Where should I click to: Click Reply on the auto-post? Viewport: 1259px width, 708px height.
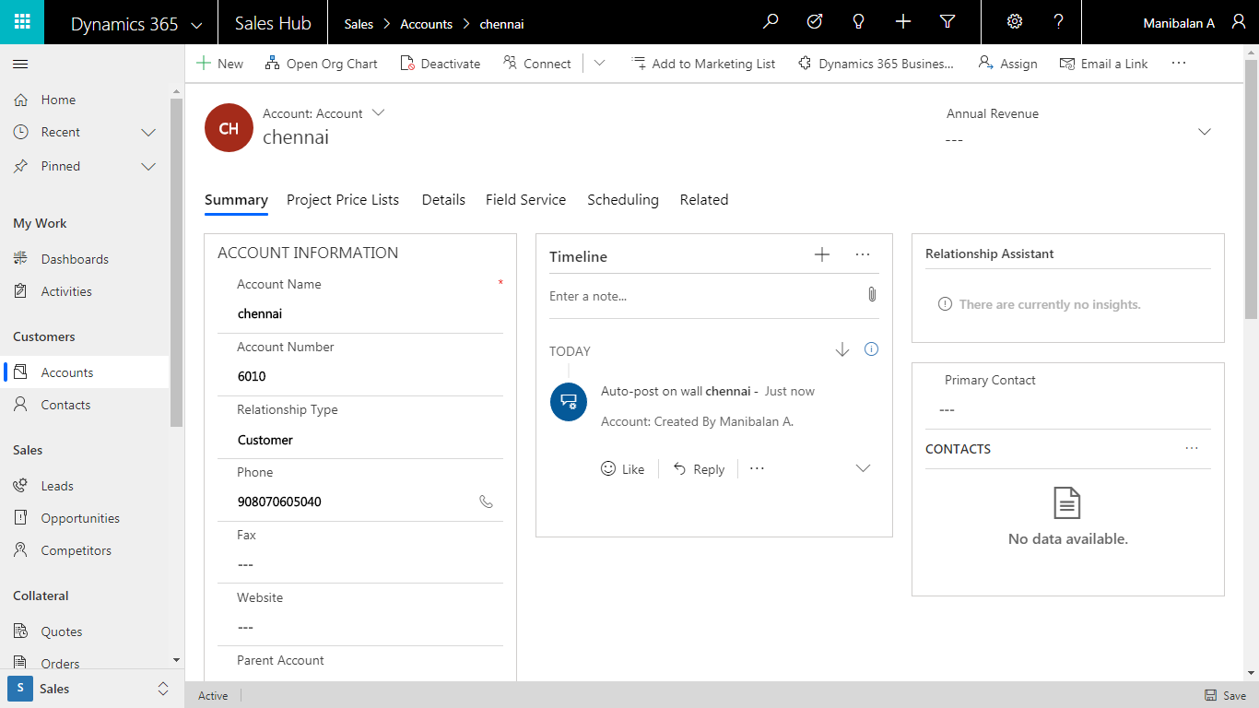(699, 468)
